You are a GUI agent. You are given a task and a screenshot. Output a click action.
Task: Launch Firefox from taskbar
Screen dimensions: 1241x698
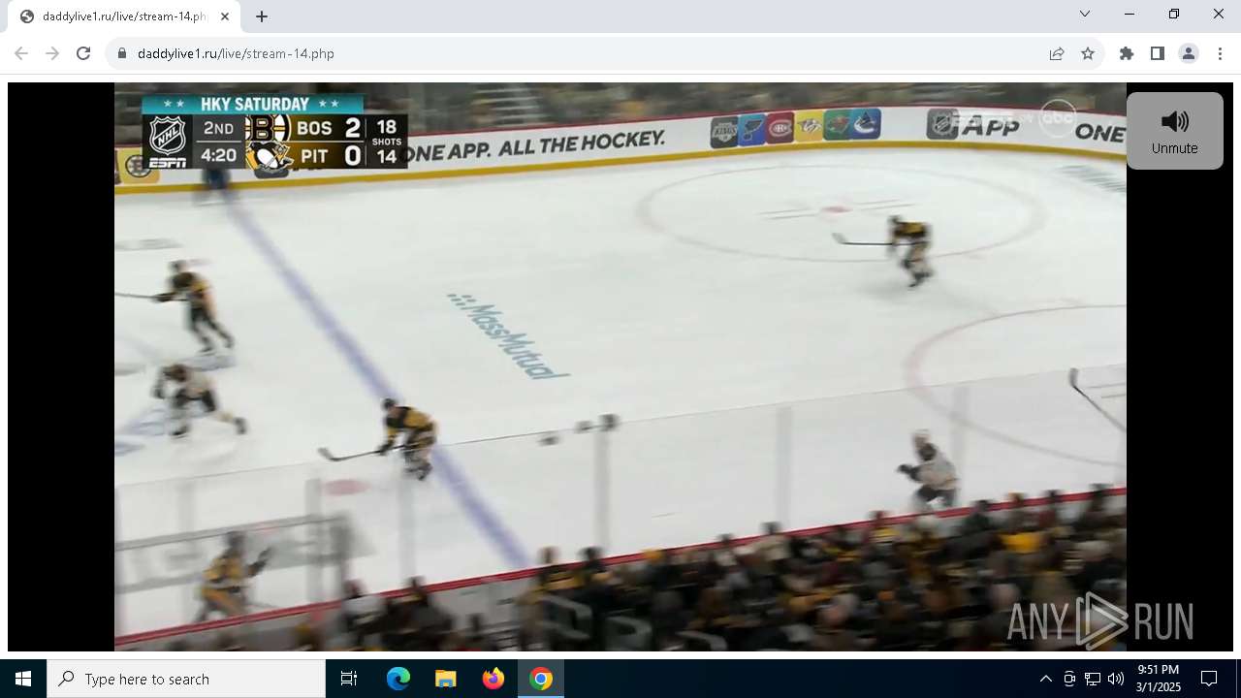tap(493, 679)
